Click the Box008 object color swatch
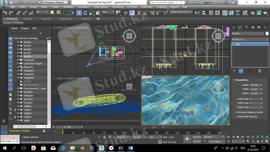The height and width of the screenshot is (152, 270). [x=267, y=33]
